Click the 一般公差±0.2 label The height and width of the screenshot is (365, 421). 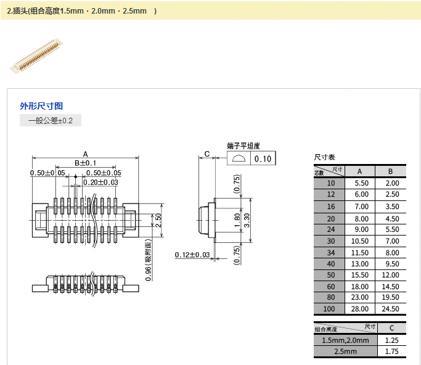(51, 121)
